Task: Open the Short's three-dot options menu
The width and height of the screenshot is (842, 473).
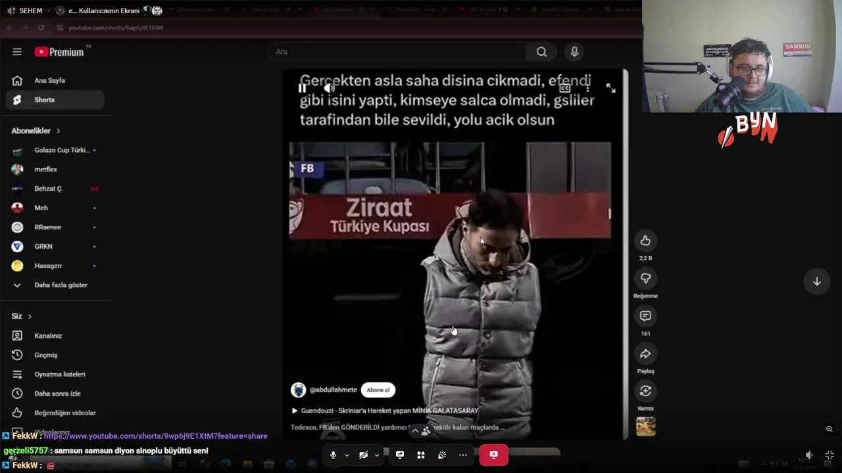Action: click(x=587, y=88)
